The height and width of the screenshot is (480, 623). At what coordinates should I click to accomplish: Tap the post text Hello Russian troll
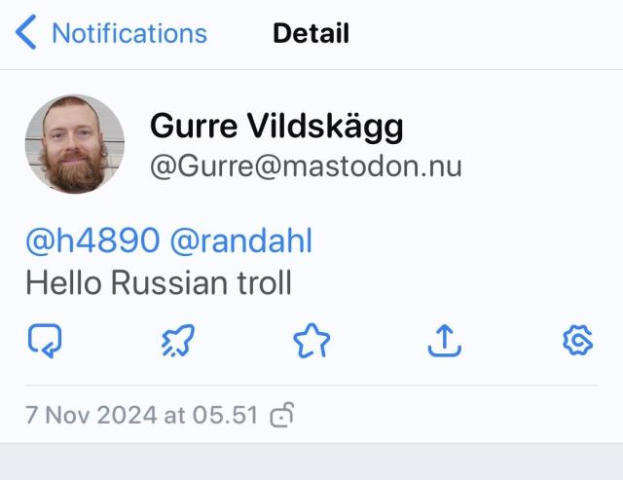(159, 282)
